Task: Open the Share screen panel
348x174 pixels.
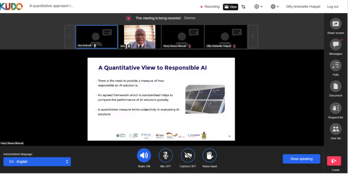Action: click(335, 24)
